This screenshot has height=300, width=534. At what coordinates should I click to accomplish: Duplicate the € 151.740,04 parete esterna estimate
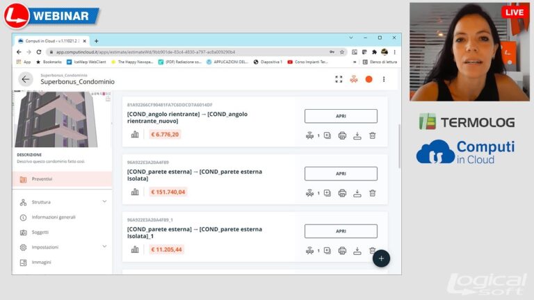pyautogui.click(x=327, y=193)
